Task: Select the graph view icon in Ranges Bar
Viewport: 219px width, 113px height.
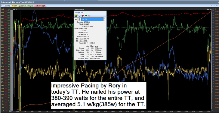Action: [76, 16]
